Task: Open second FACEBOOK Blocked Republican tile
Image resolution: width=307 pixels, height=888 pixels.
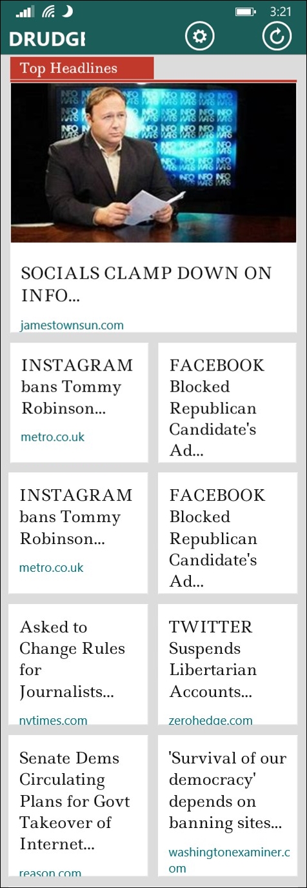Action: point(228,533)
